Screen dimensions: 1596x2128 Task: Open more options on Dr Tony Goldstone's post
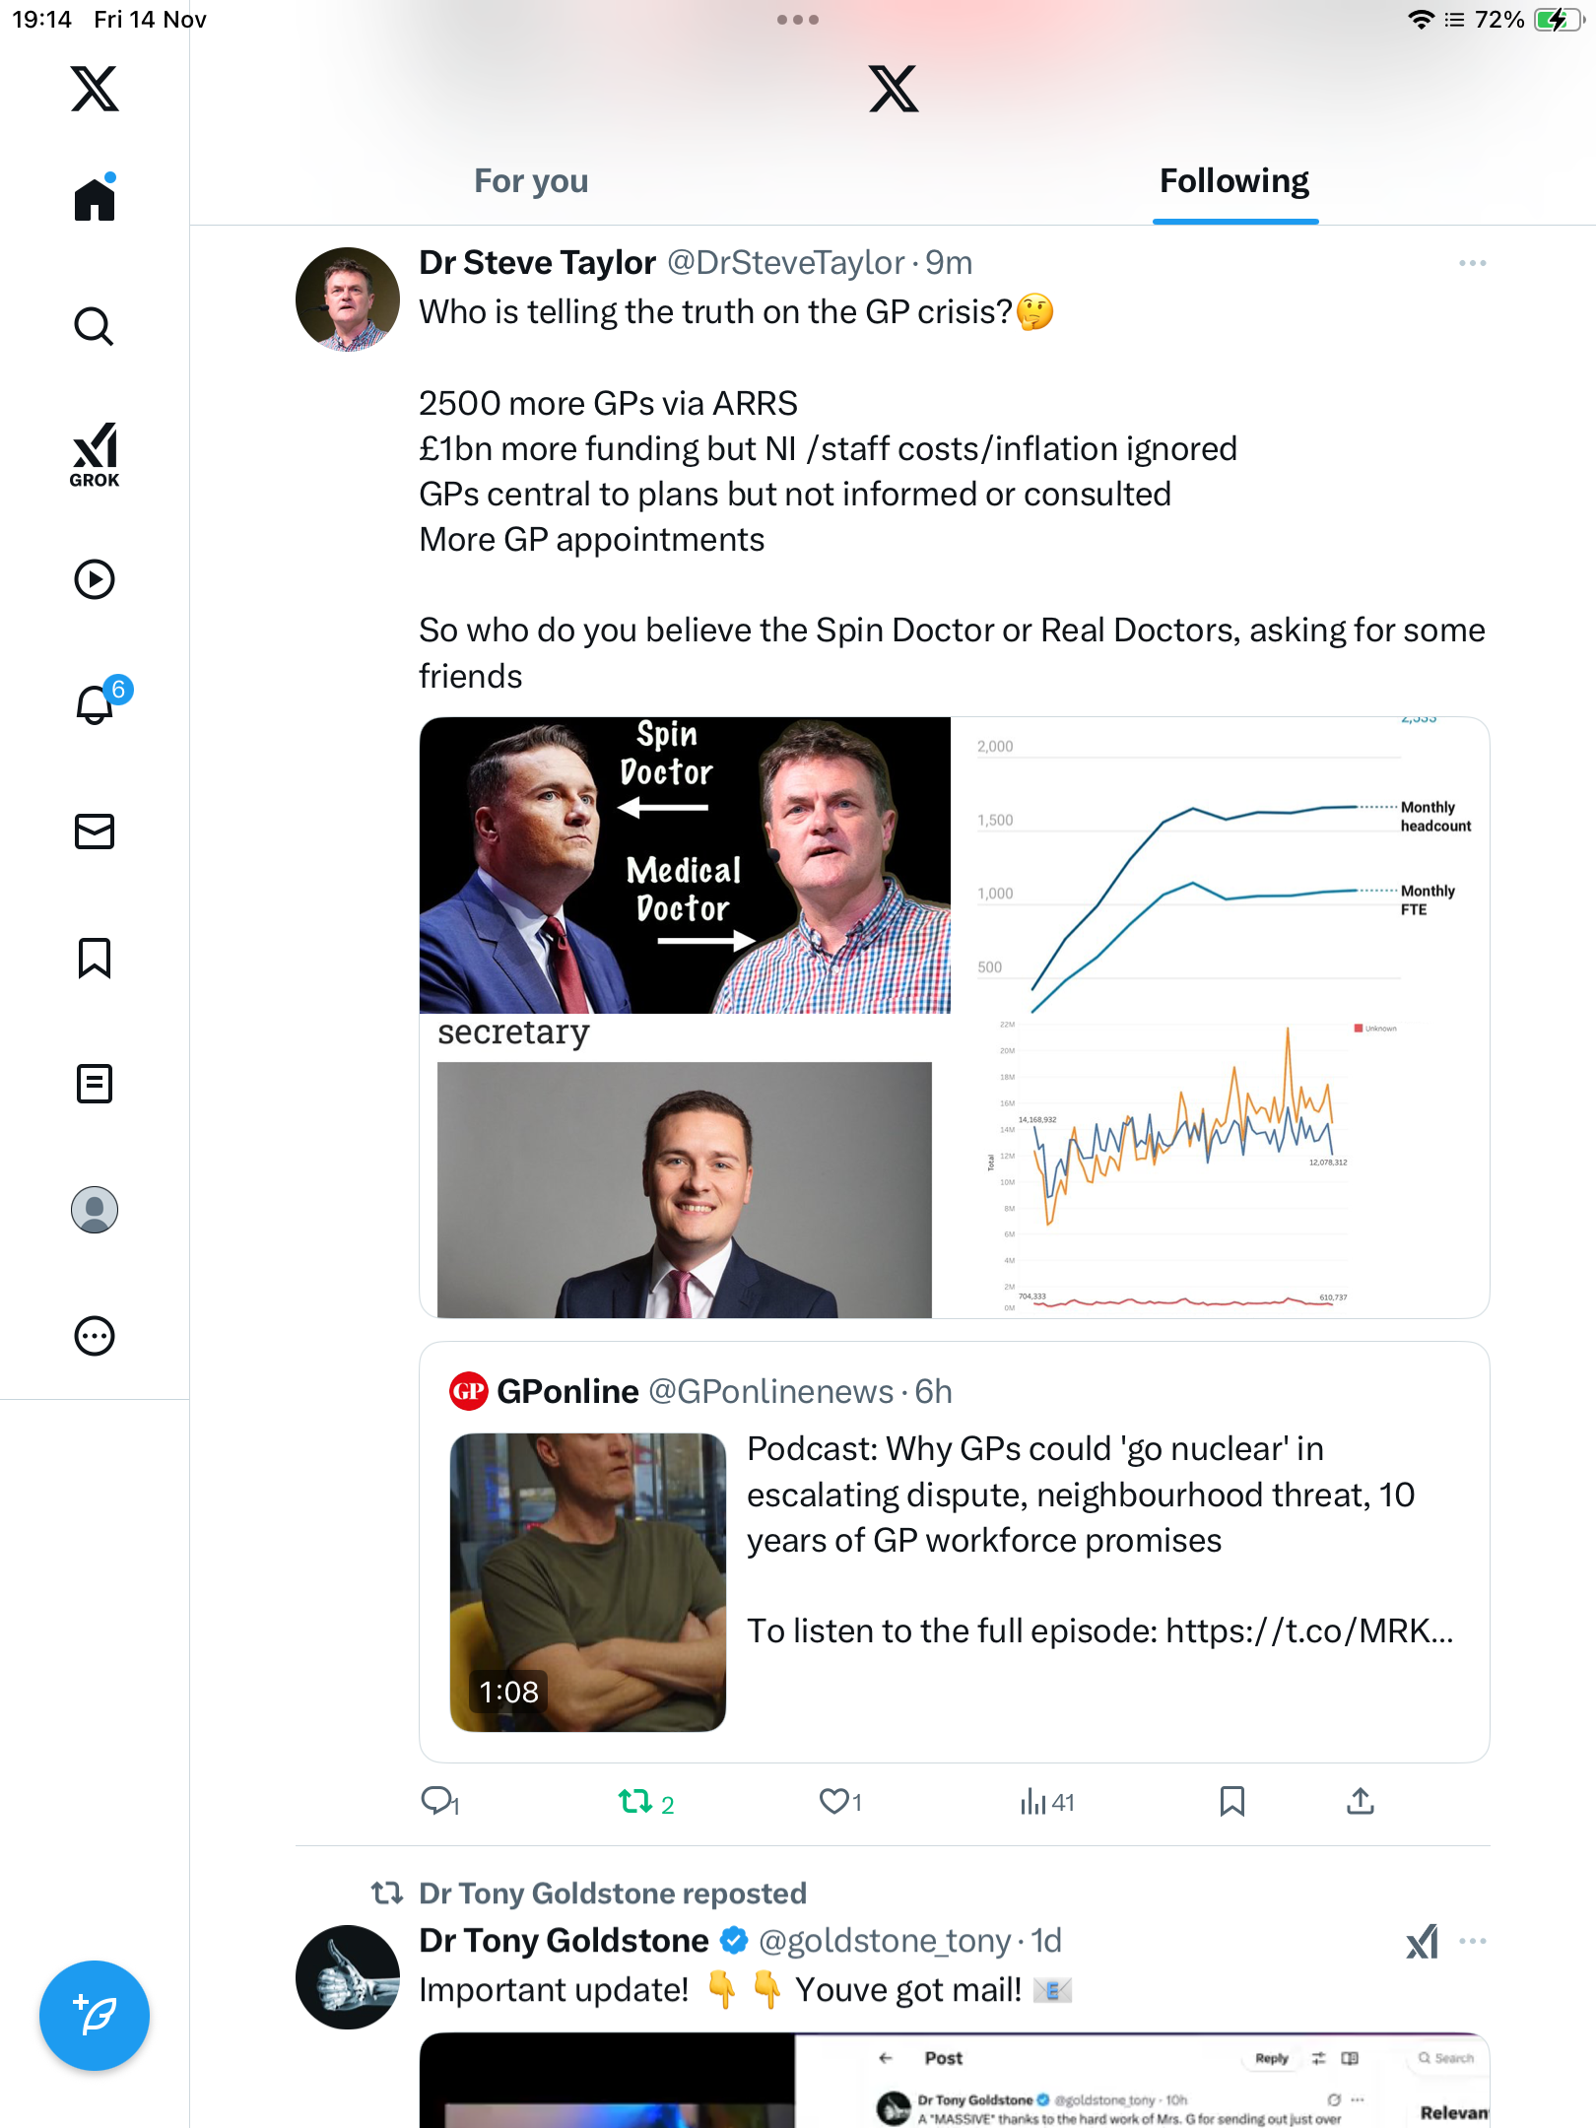[1472, 1941]
